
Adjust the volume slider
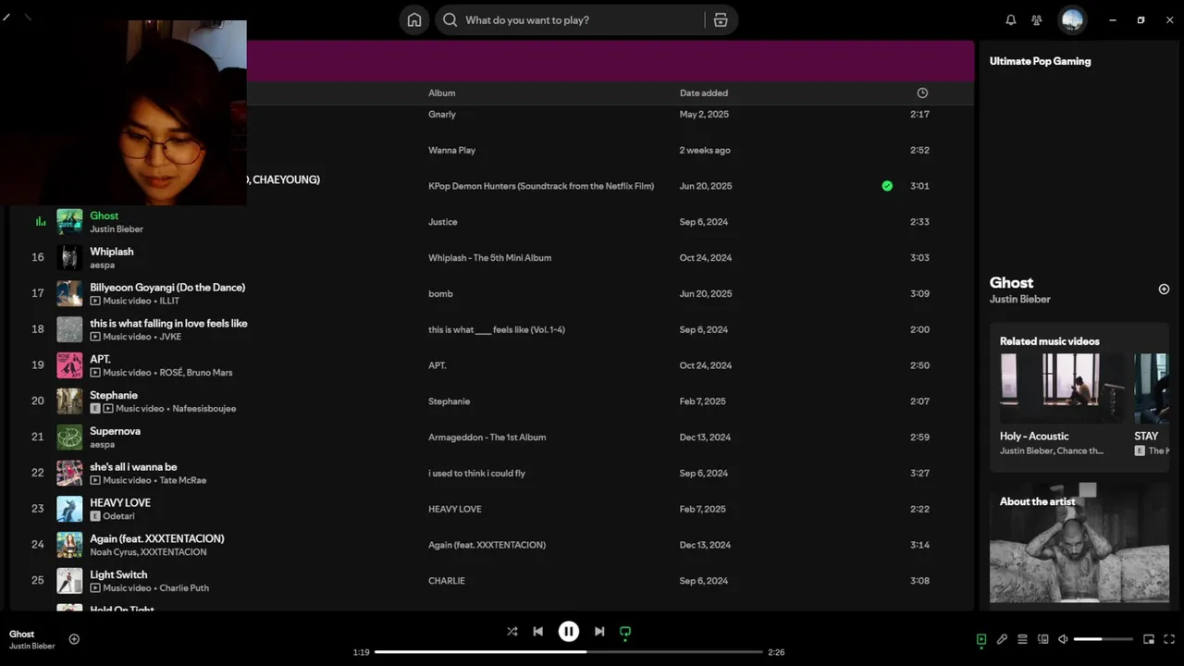[x=1104, y=639]
